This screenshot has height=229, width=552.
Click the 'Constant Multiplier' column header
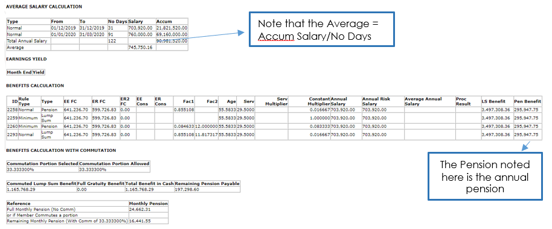point(319,101)
